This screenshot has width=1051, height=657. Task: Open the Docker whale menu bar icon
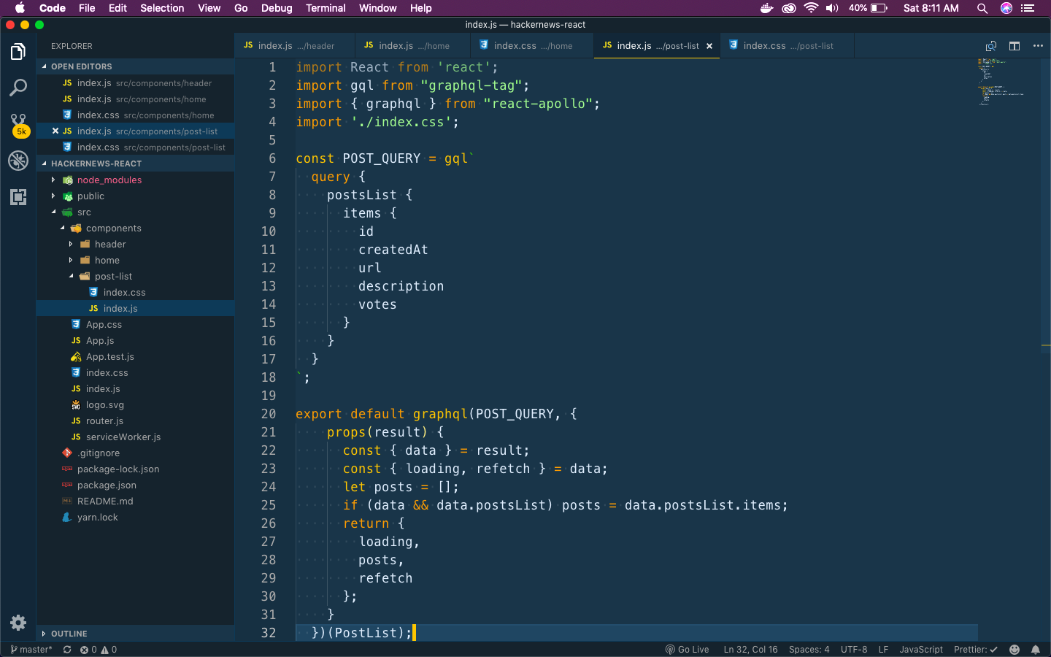tap(766, 8)
